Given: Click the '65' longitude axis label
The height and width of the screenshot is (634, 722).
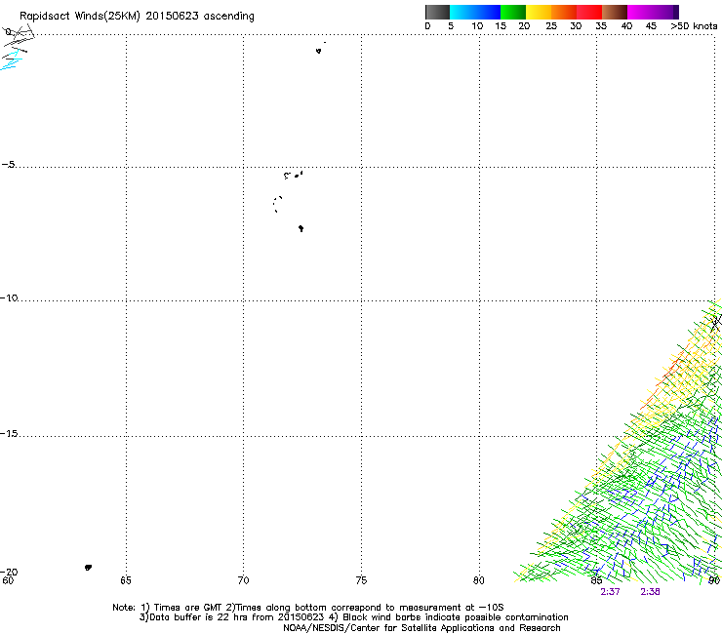Looking at the screenshot, I should pos(126,580).
